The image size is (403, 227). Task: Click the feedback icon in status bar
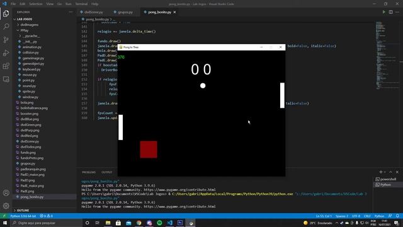coord(390,216)
